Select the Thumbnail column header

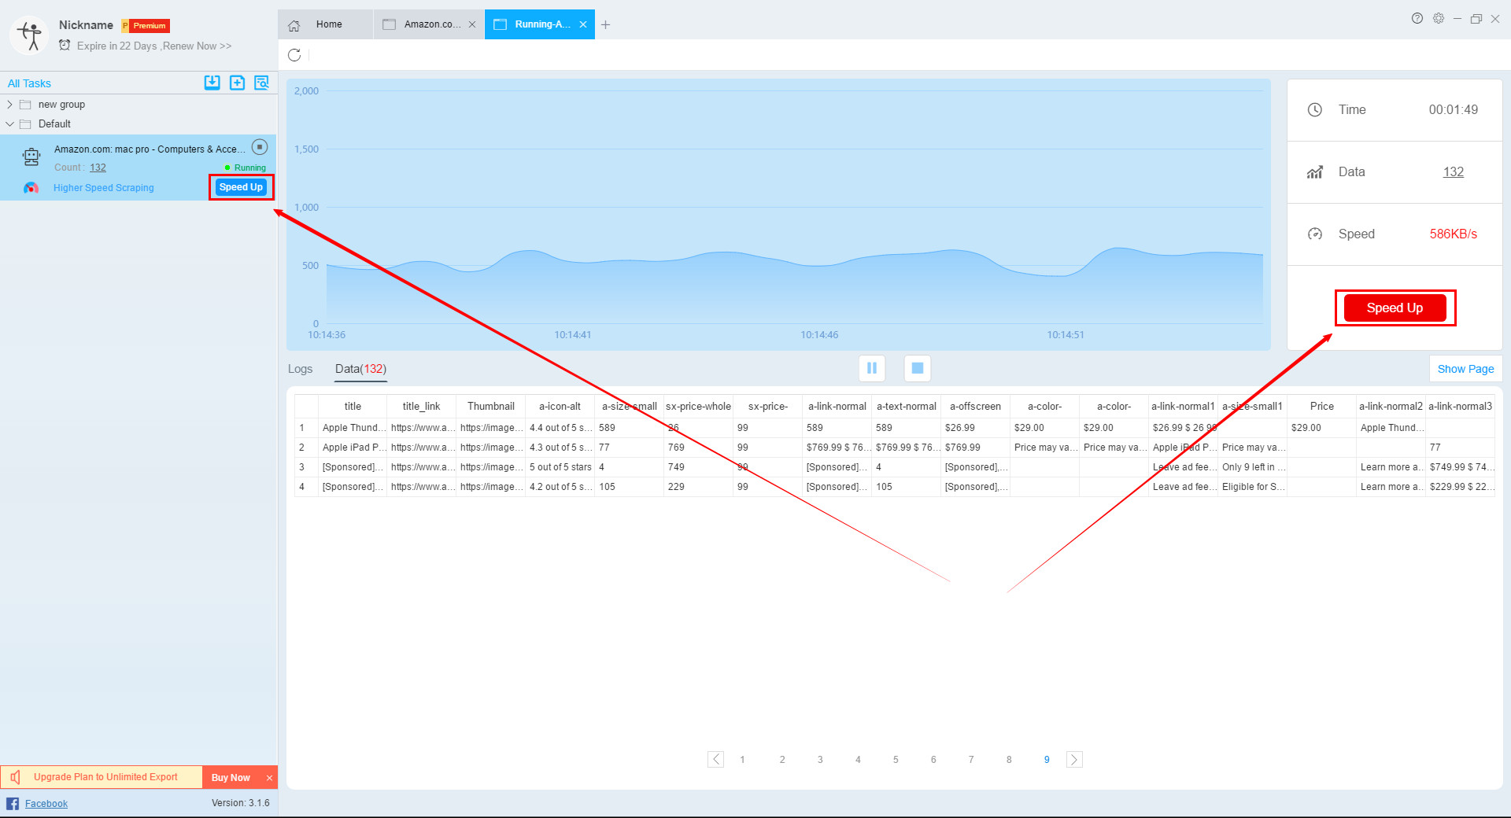point(491,407)
